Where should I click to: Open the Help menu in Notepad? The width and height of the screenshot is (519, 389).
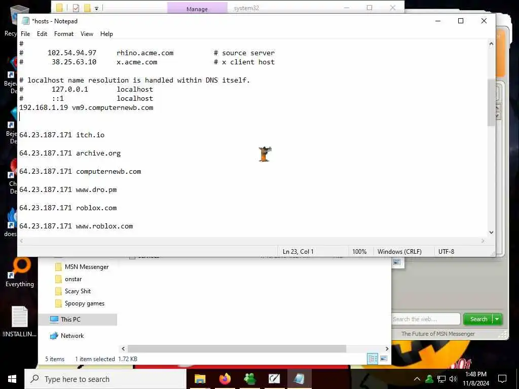[x=106, y=34]
